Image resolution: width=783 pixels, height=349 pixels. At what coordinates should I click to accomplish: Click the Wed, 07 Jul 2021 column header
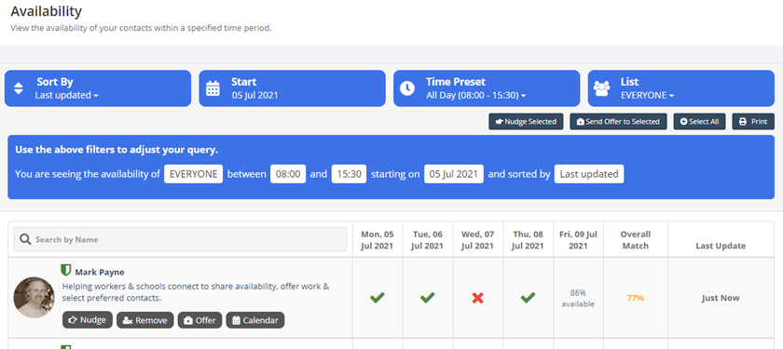point(478,240)
